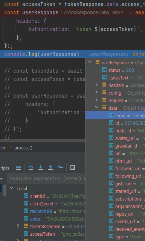Click the Evaluate expression input field
The image size is (145, 241).
[x=46, y=179]
